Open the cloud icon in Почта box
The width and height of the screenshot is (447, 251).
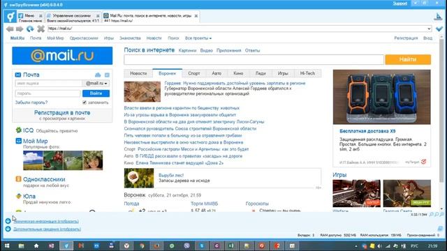point(98,75)
